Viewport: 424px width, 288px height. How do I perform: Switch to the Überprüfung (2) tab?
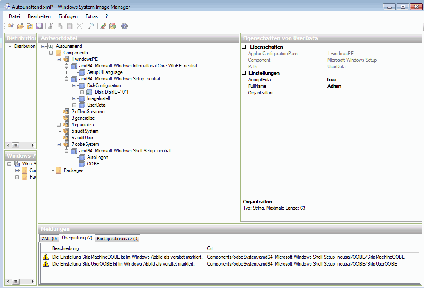[x=77, y=238]
